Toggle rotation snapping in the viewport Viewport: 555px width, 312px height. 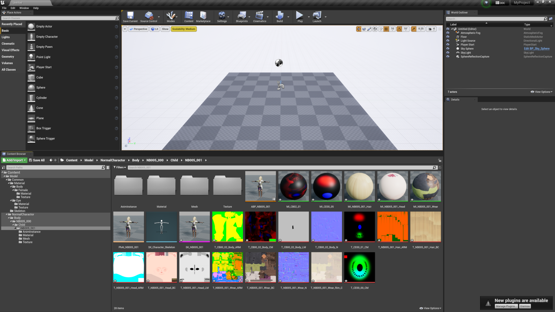pos(399,29)
